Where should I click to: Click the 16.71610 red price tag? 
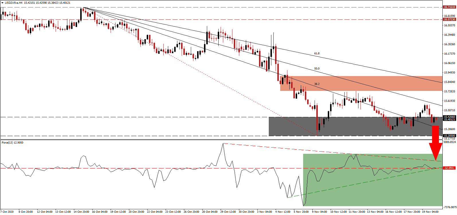(449, 7)
